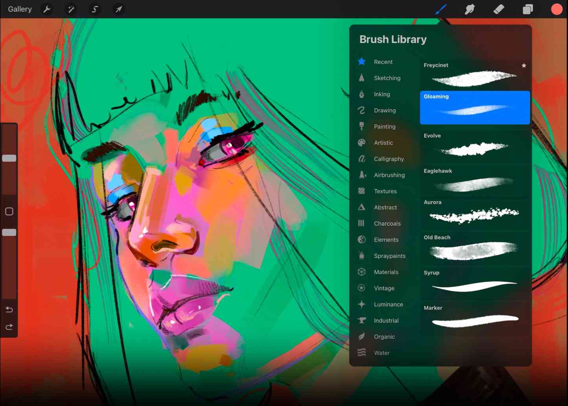Image resolution: width=568 pixels, height=406 pixels.
Task: Browse the Spraypaints brush category
Action: click(389, 255)
